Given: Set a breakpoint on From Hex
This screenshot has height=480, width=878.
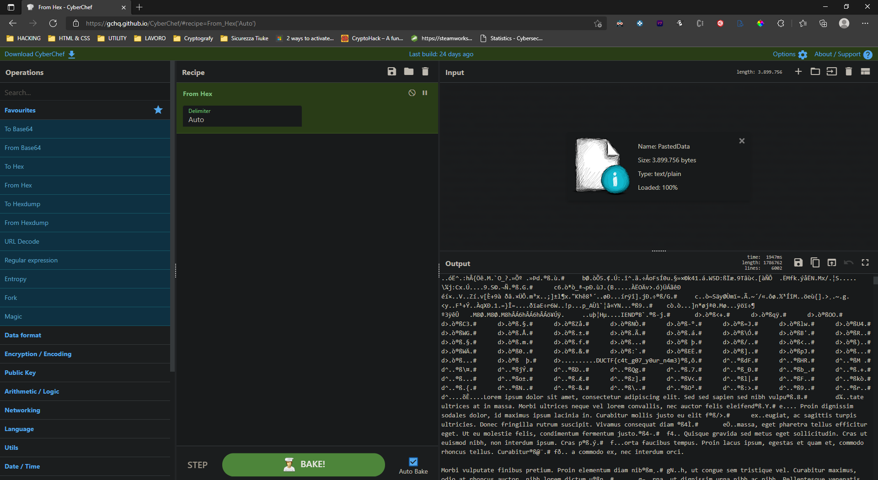Looking at the screenshot, I should coord(425,93).
